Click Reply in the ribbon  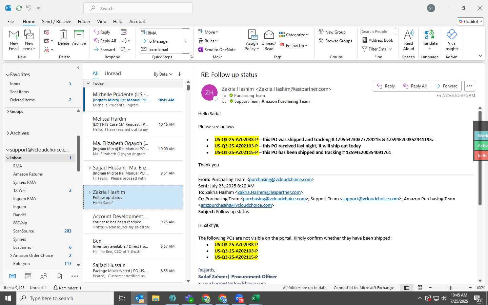tap(102, 32)
